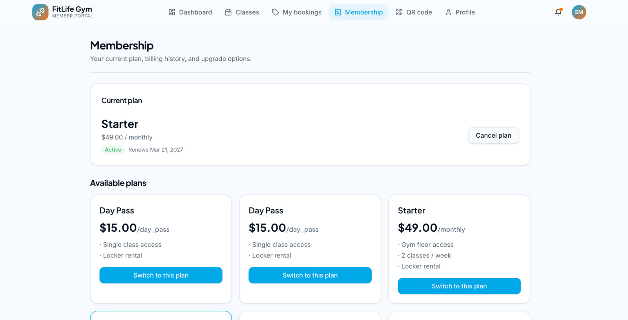Click the Classes calendar icon
Screen dimensions: 628x320
click(228, 12)
